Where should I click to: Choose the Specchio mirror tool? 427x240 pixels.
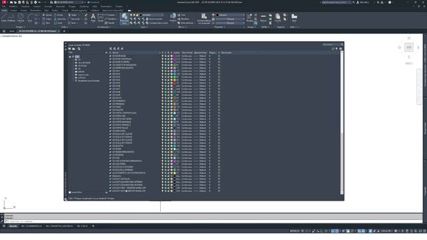coord(59,19)
